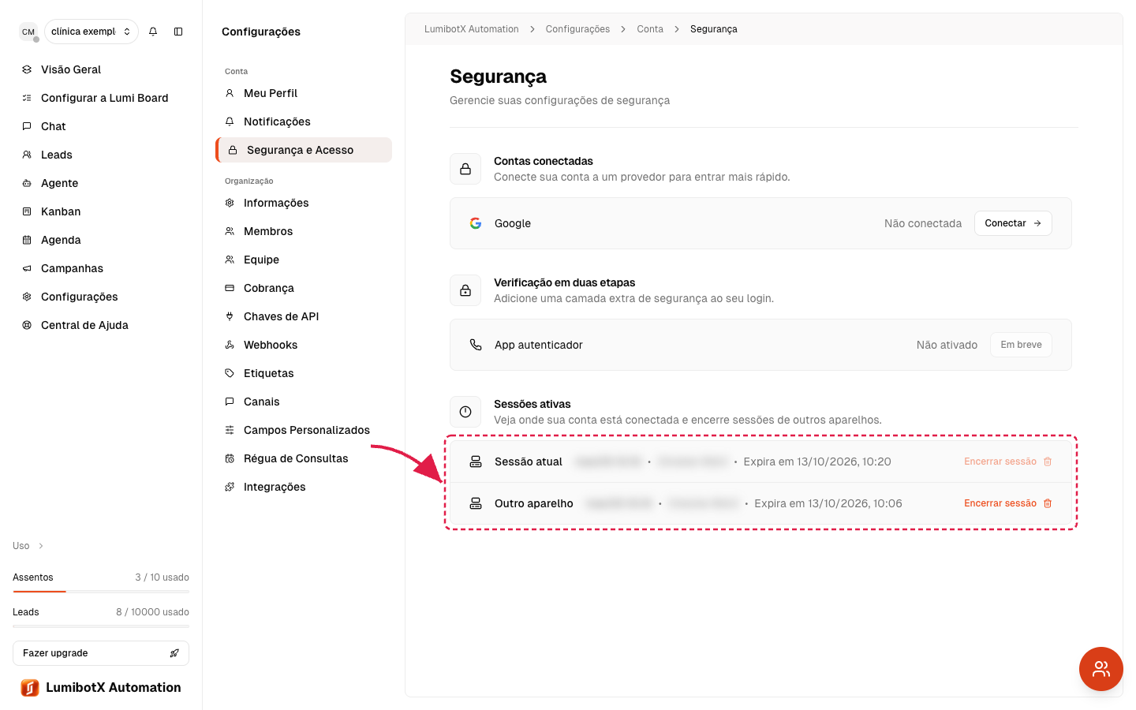Click the Em breve authenticator button

1021,345
